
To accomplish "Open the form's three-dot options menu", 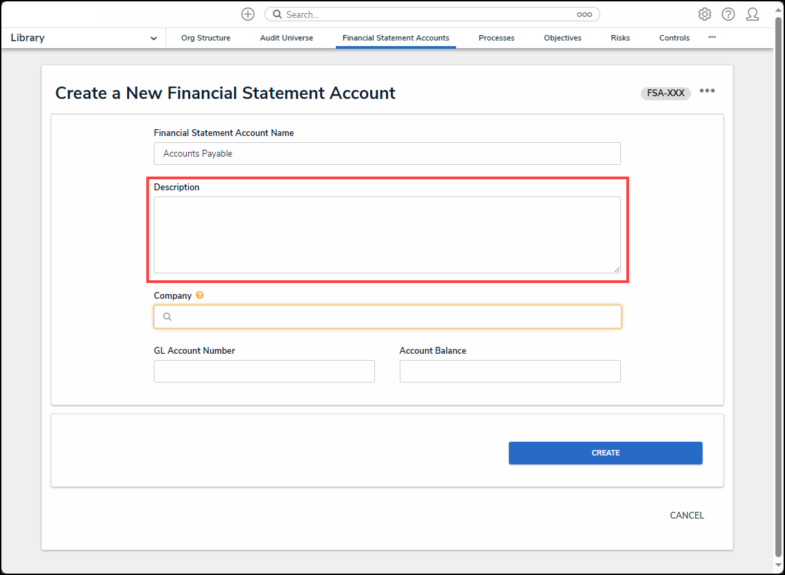I will coord(707,91).
